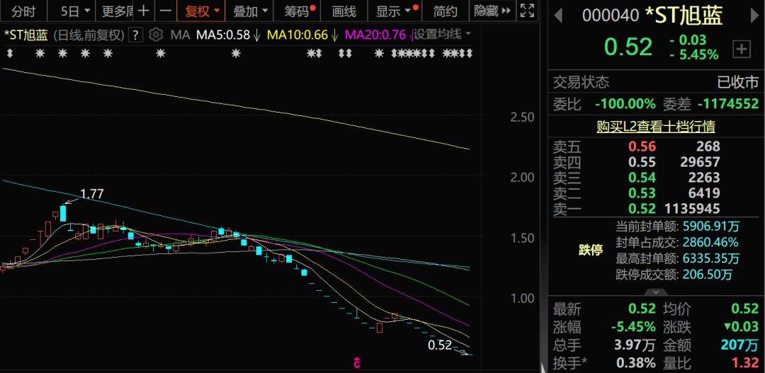
Task: Go to next stock with right arrow
Action: click(754, 16)
